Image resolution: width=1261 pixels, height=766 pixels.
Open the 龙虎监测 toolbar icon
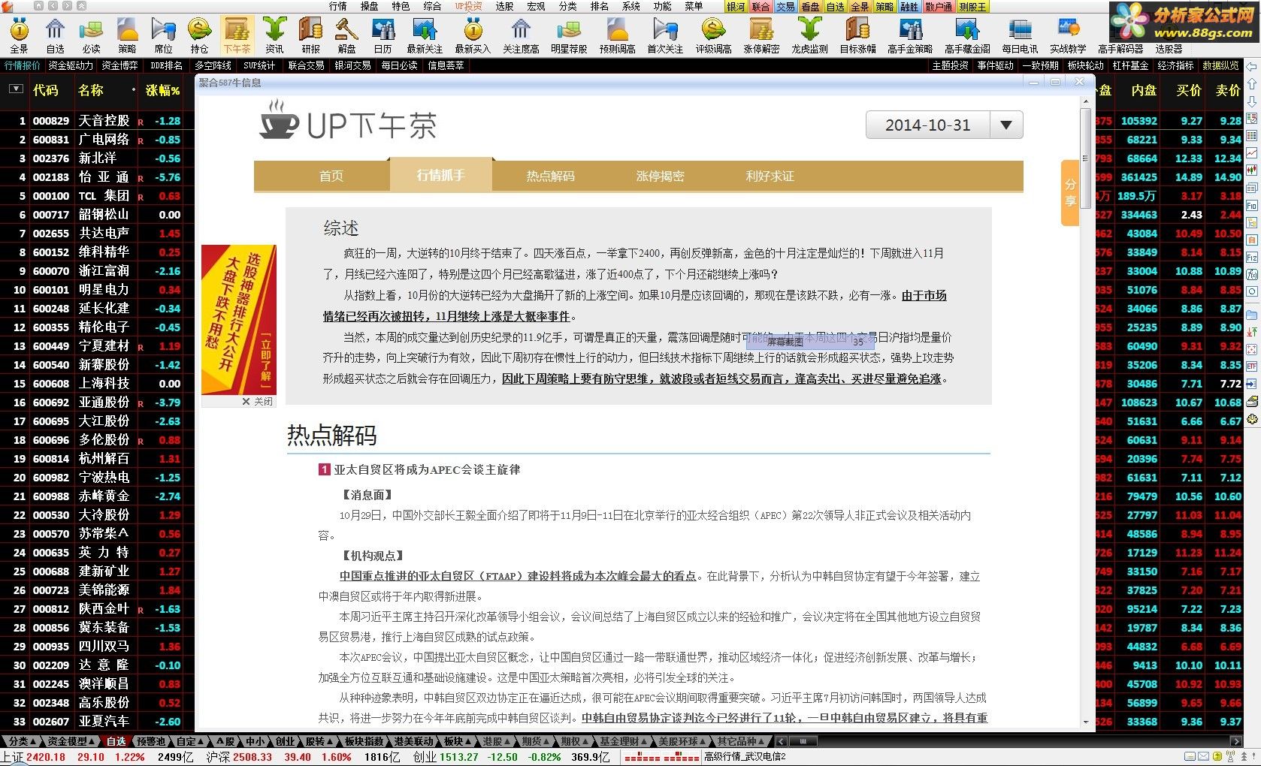tap(809, 35)
